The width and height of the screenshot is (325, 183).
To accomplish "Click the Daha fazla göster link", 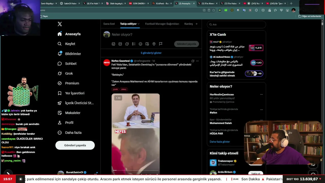I will pos(220,142).
